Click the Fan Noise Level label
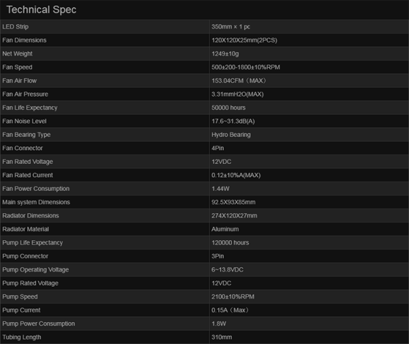The image size is (409, 344). pos(25,121)
